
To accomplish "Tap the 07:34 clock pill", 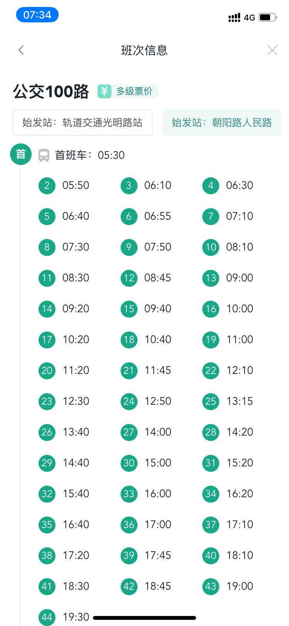I will click(37, 15).
